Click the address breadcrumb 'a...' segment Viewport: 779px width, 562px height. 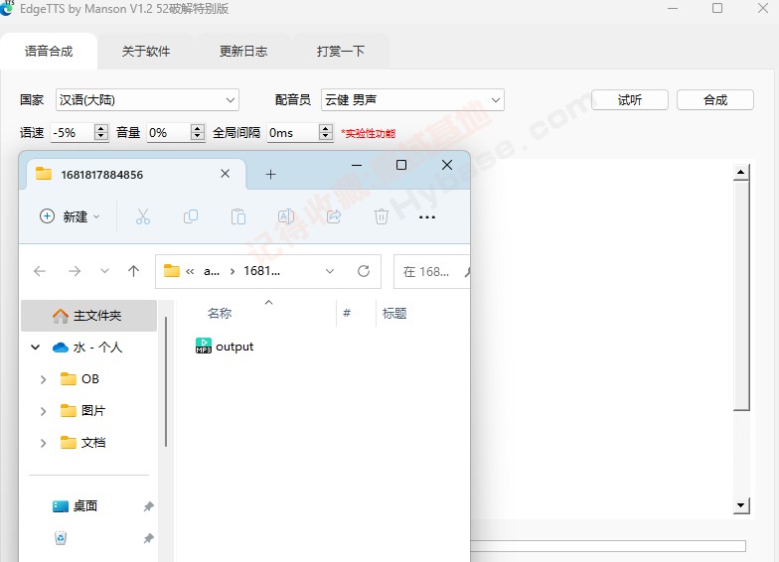click(212, 271)
